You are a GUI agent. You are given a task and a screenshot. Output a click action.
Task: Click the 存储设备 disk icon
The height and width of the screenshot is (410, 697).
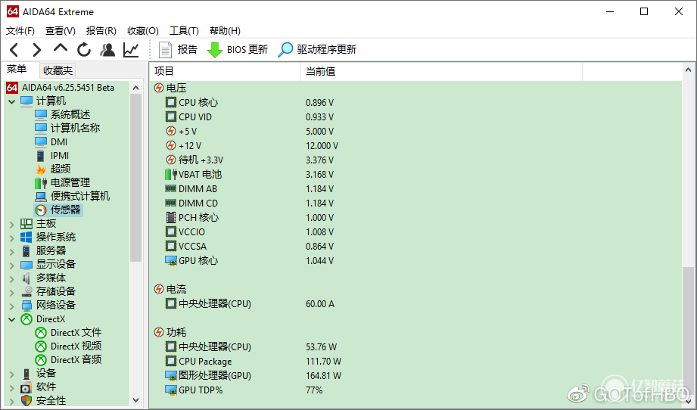26,291
